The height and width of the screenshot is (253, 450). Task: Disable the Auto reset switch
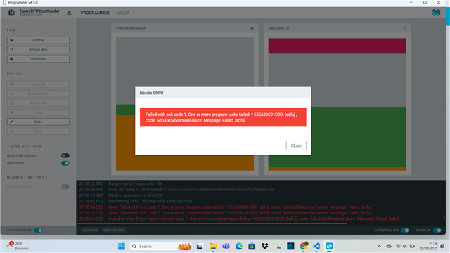click(65, 163)
